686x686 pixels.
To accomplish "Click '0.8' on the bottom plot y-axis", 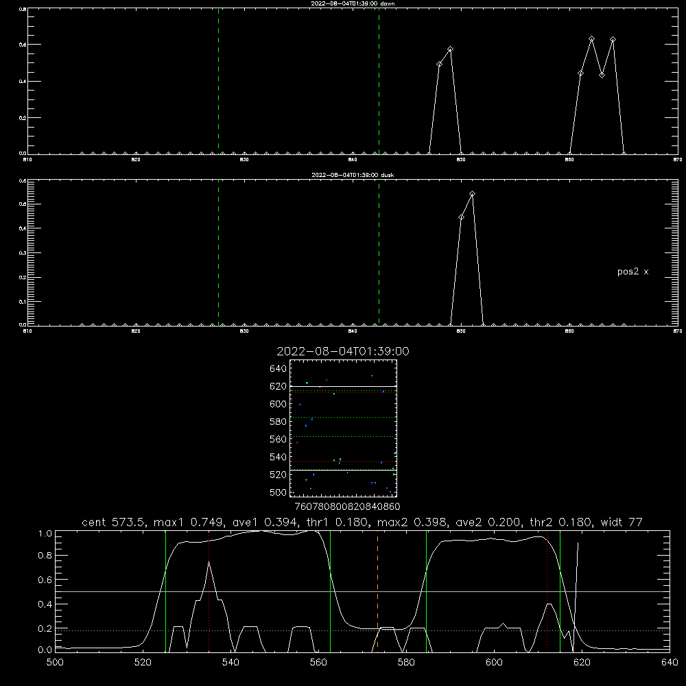I will pos(45,556).
